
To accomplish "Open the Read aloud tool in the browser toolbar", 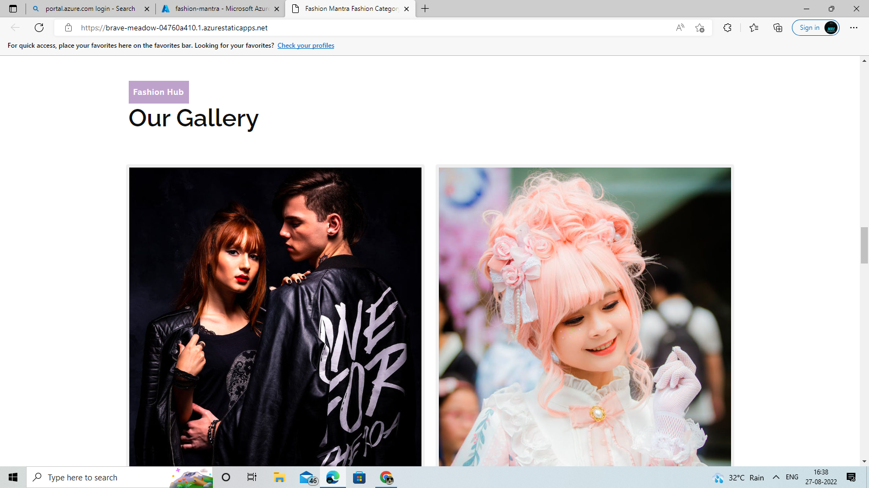I will click(679, 28).
